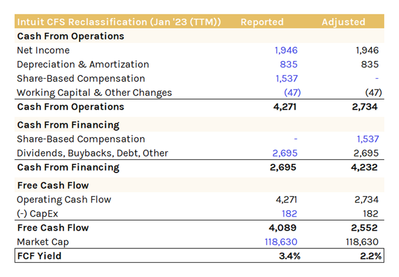Select the 'Reported' column header
The height and width of the screenshot is (277, 399).
click(262, 22)
